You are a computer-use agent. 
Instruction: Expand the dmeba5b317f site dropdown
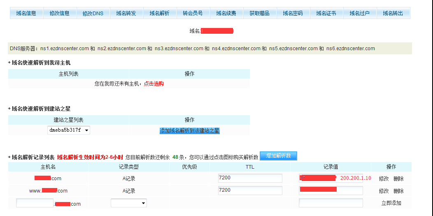(69, 130)
